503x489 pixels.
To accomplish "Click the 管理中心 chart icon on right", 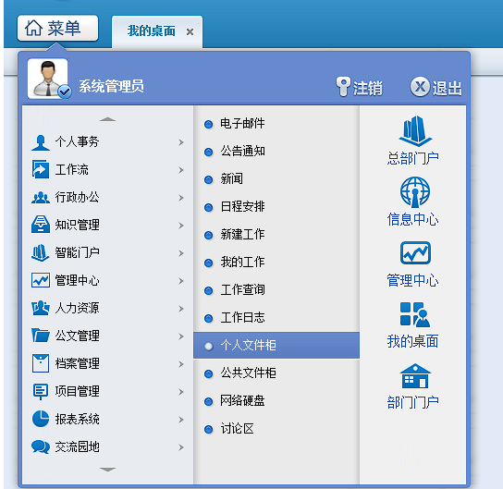I will (415, 253).
